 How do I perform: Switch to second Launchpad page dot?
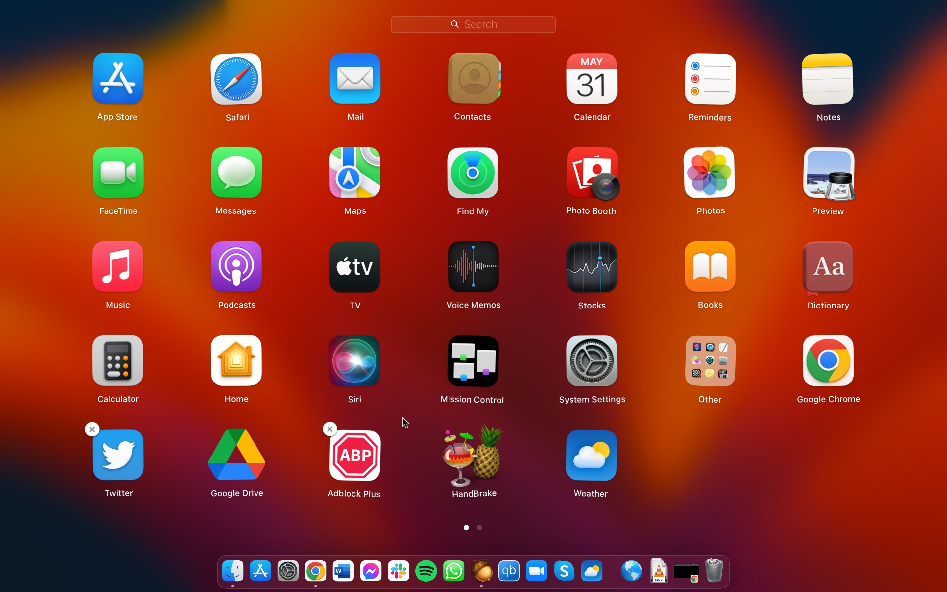click(479, 527)
